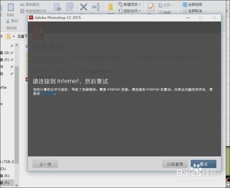The image size is (230, 188).
Task: Click the « chevron in Explorer address bar
Action: pos(14,36)
